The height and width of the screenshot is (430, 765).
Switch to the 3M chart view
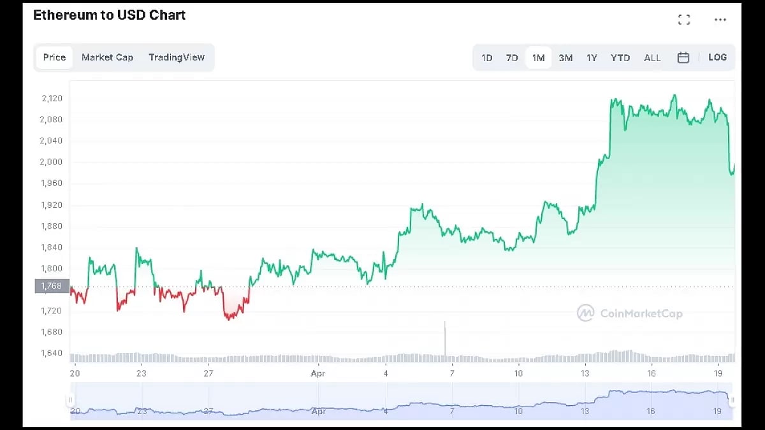tap(565, 57)
